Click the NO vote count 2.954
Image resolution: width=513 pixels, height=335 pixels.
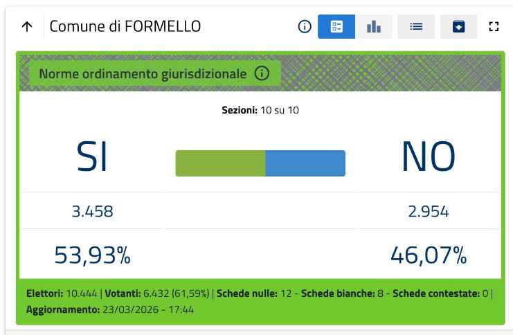pyautogui.click(x=429, y=211)
